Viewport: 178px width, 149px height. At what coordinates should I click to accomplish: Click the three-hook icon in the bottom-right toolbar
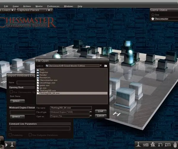point(168,145)
